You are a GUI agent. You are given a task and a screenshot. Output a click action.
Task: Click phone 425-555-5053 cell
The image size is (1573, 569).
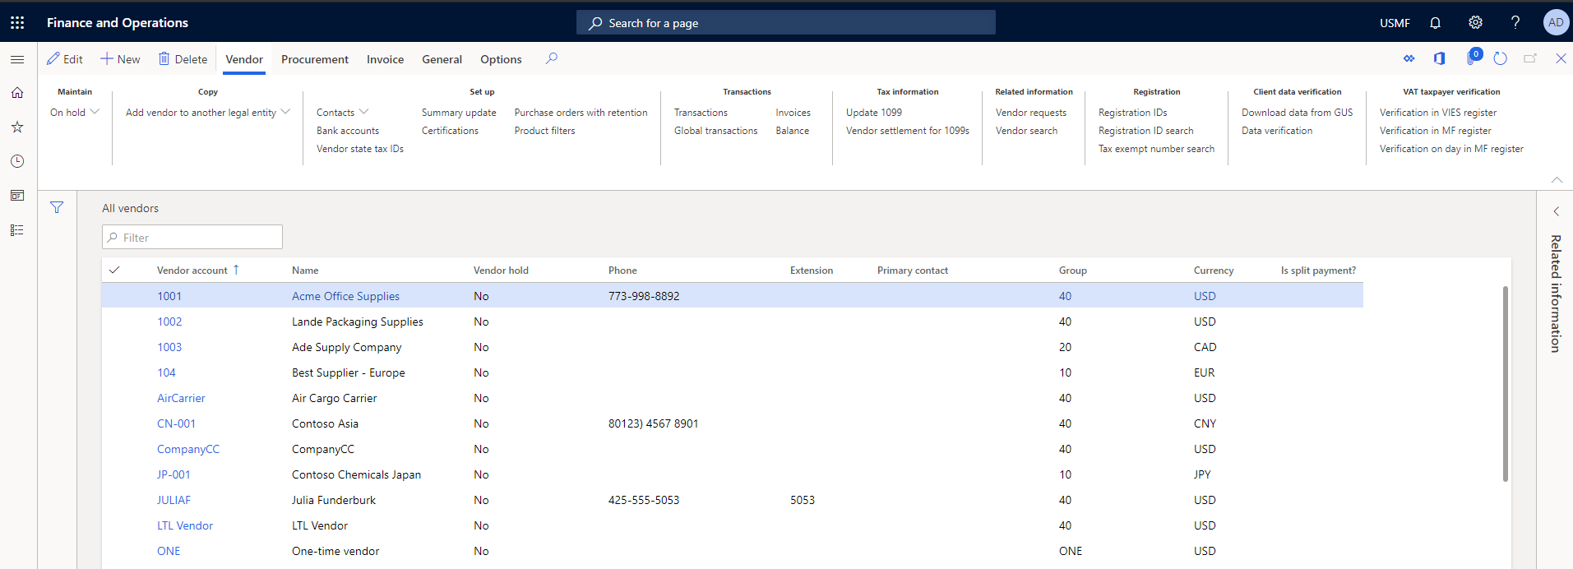(x=644, y=500)
